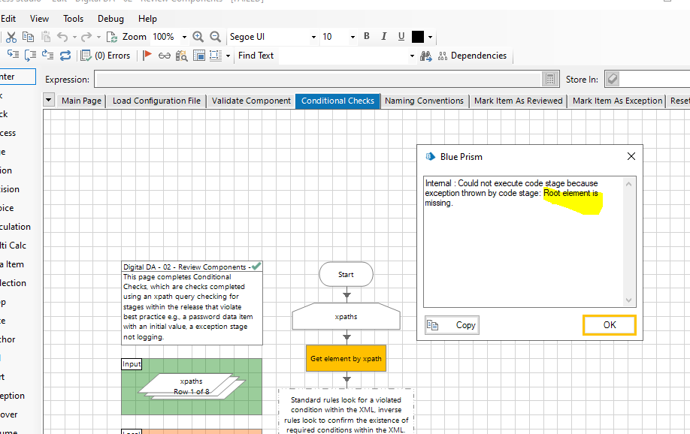Image resolution: width=690 pixels, height=434 pixels.
Task: Select the 'Get element by xpath' stage
Action: (x=346, y=358)
